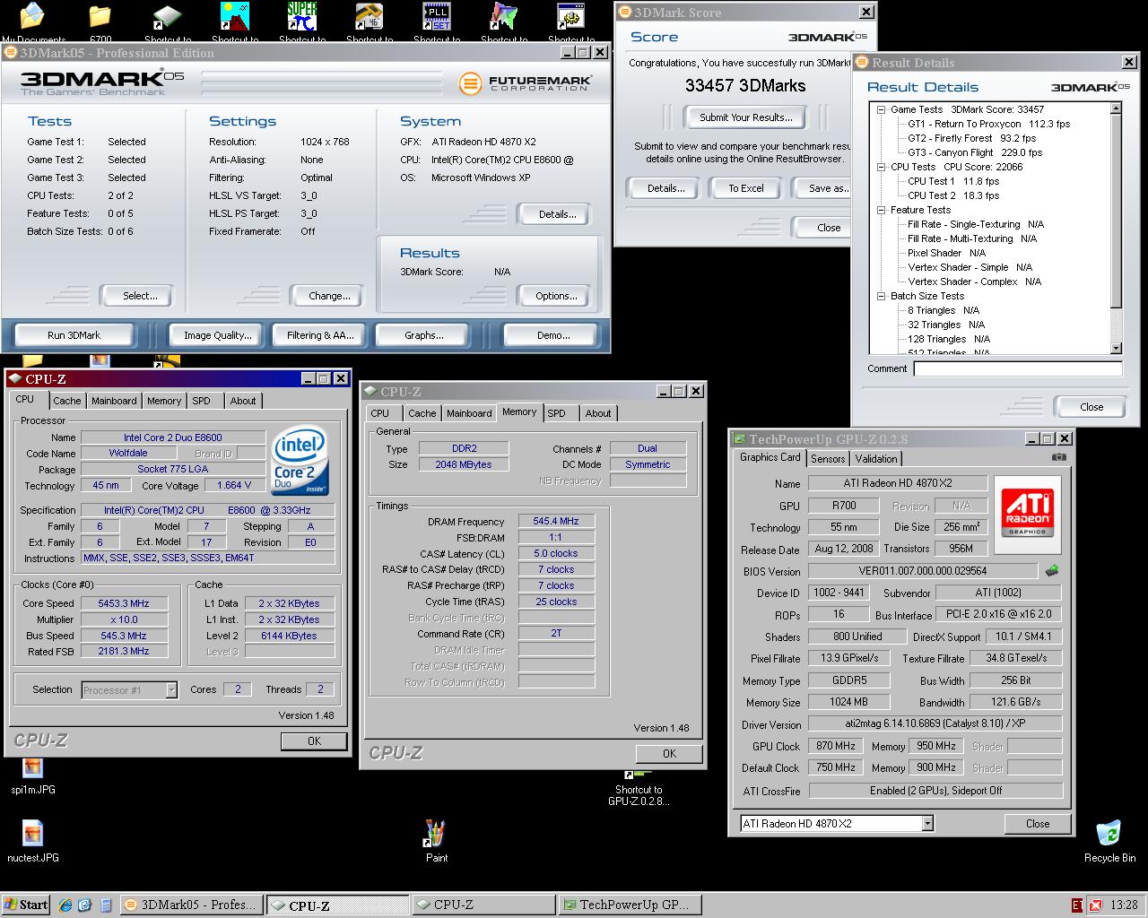Click the Image Quality... button
The height and width of the screenshot is (918, 1148).
coord(217,335)
